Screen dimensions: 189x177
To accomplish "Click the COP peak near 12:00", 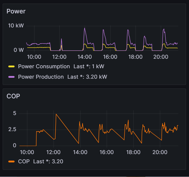I will (56, 114).
